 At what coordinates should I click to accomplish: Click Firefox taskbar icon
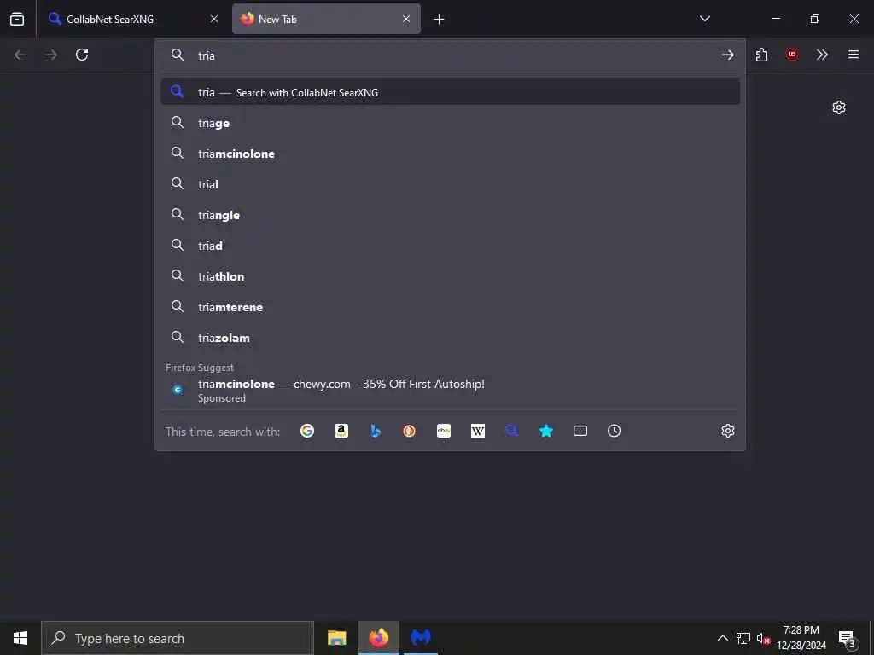378,638
